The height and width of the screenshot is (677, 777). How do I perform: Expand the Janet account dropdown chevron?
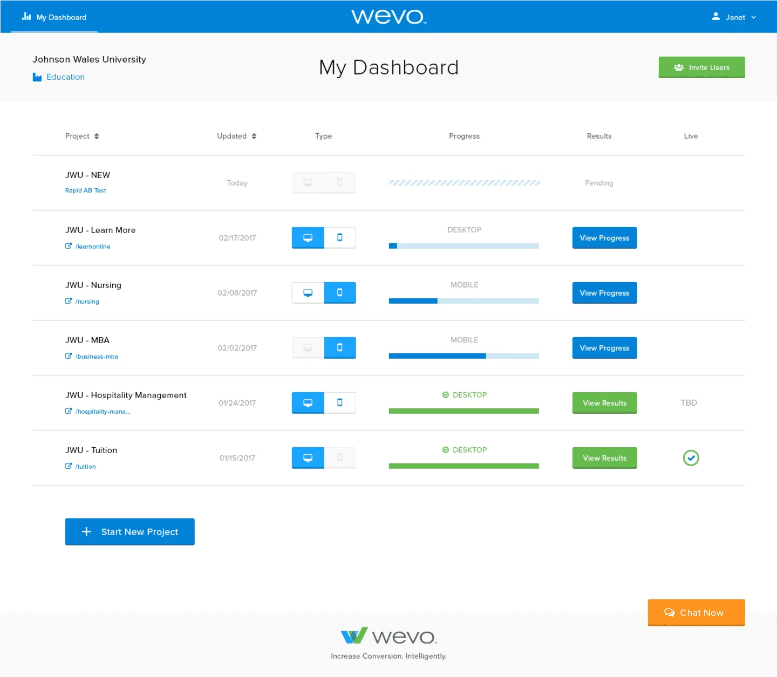pyautogui.click(x=754, y=17)
